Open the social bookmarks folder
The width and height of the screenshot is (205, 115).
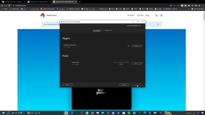(119, 9)
